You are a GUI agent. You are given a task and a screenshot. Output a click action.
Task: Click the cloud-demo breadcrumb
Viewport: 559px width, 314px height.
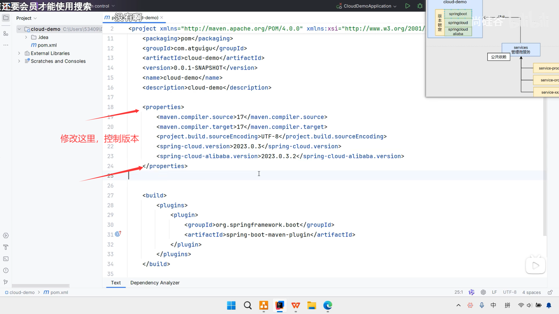coord(22,292)
